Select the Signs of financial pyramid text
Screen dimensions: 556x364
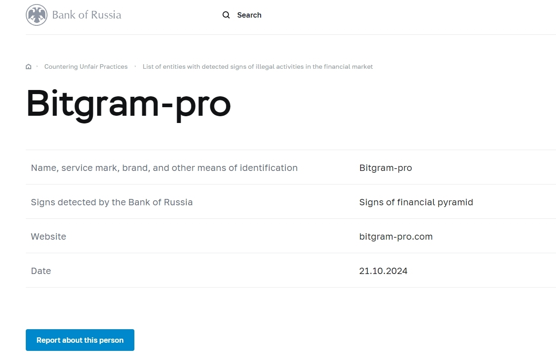click(416, 202)
